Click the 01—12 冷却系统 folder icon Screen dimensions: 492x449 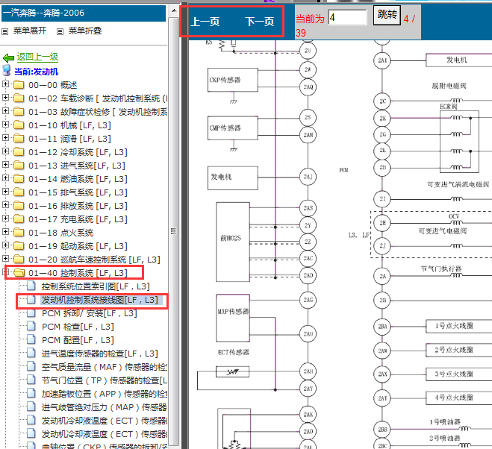[x=19, y=151]
